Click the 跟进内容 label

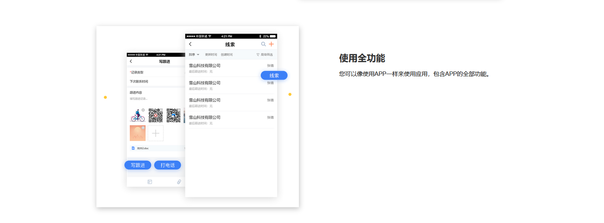coord(136,92)
